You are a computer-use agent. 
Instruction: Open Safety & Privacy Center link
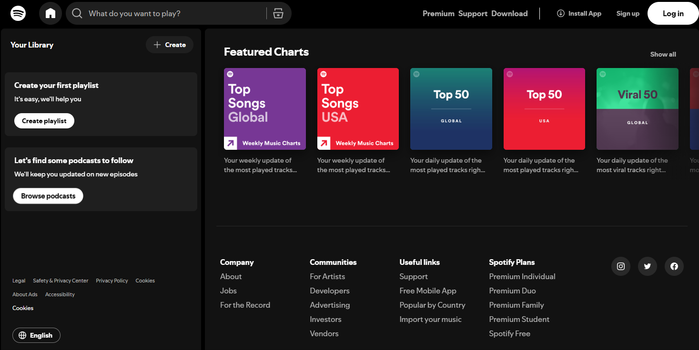(x=61, y=281)
